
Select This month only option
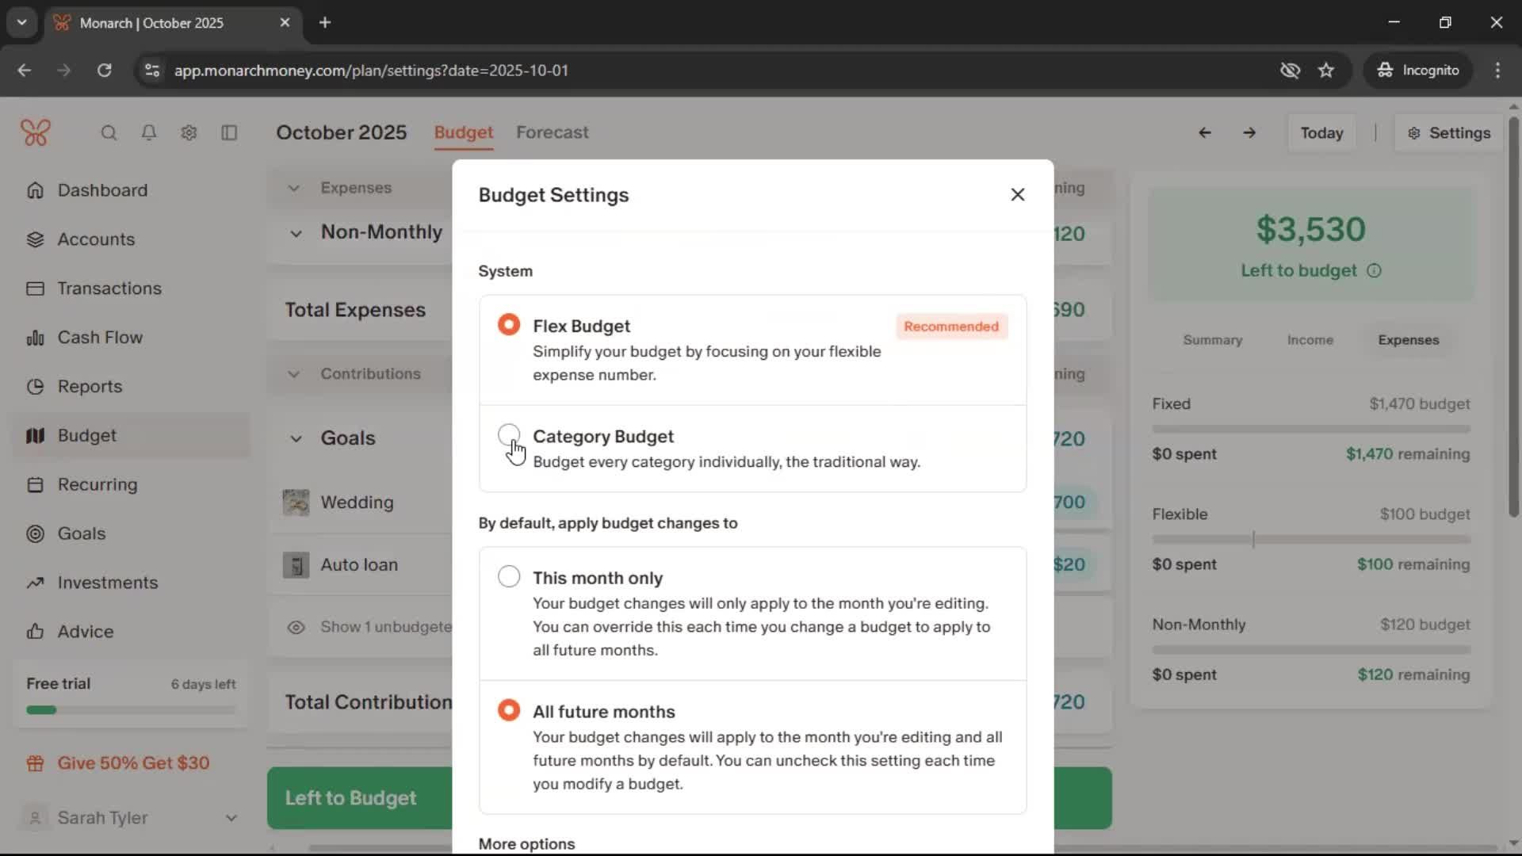click(x=509, y=576)
